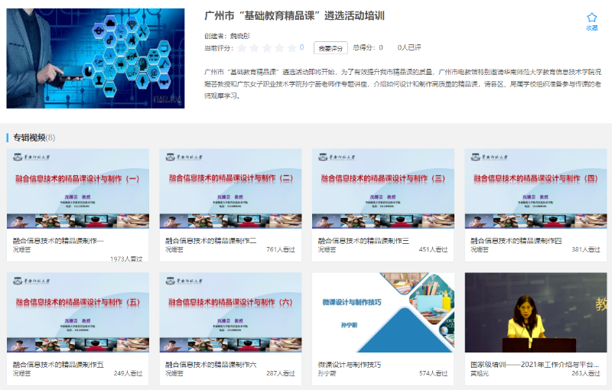Select the fifth rating star

tap(291, 47)
